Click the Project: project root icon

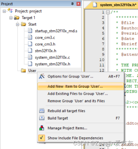click(x=10, y=11)
